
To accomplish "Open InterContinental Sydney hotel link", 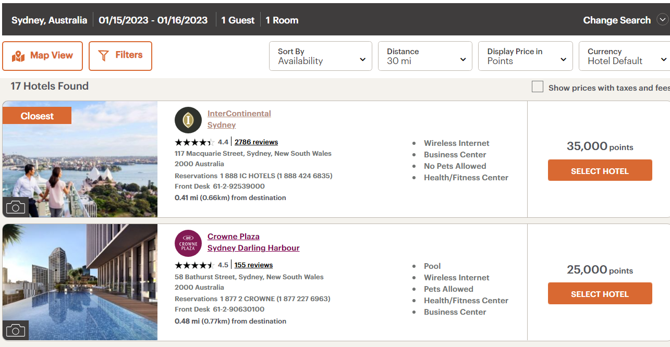I will (x=239, y=119).
